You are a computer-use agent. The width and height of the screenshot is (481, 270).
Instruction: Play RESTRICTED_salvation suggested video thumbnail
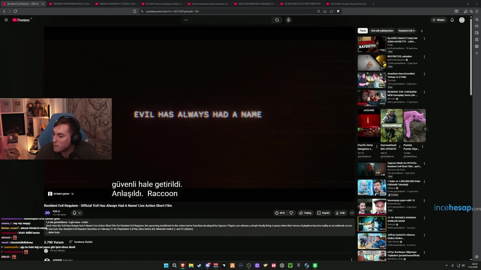click(x=372, y=62)
